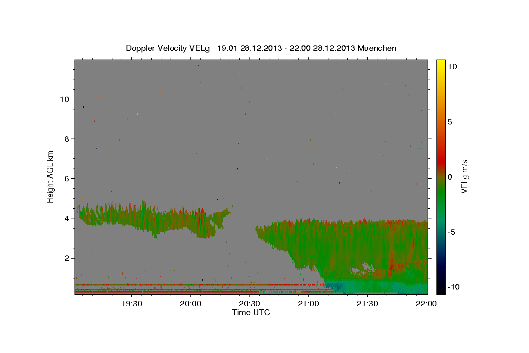Click the 20:30 time tick label

coord(250,304)
